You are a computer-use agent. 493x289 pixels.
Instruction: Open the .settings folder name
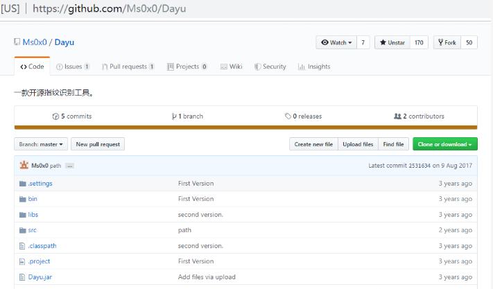pos(40,184)
